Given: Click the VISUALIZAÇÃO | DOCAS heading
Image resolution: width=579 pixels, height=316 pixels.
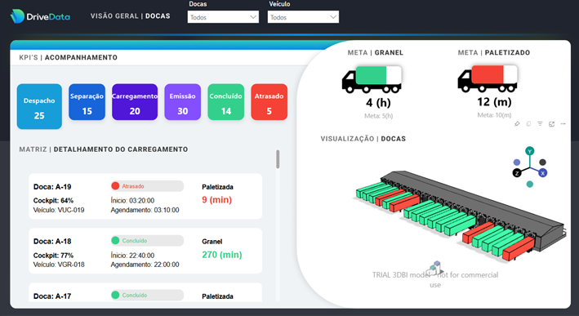Looking at the screenshot, I should pyautogui.click(x=363, y=139).
